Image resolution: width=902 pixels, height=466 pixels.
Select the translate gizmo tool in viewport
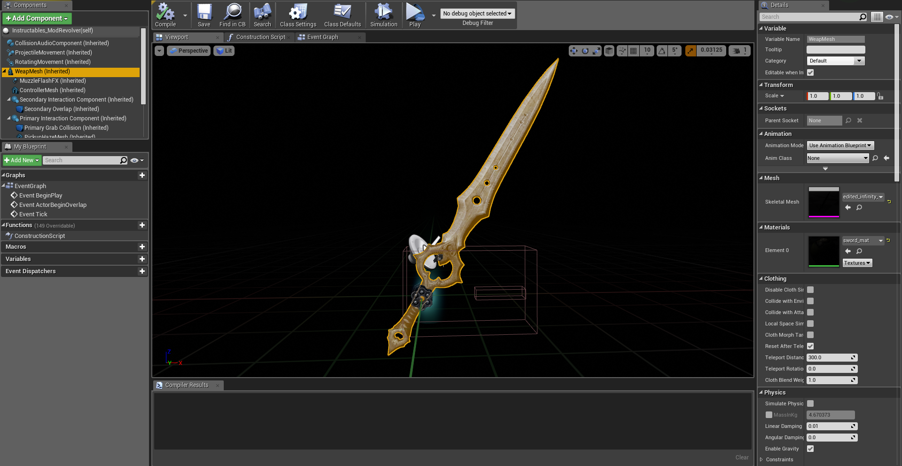pos(574,51)
